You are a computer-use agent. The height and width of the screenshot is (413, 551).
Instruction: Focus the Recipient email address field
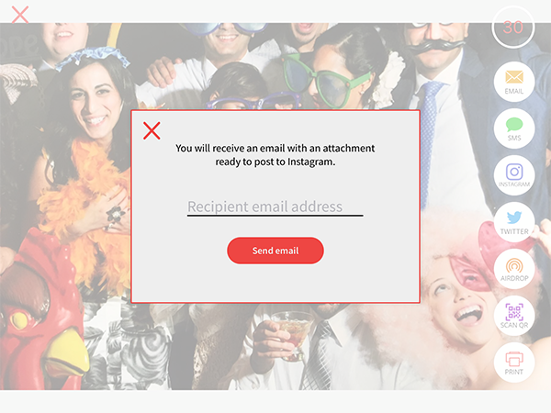pos(275,207)
